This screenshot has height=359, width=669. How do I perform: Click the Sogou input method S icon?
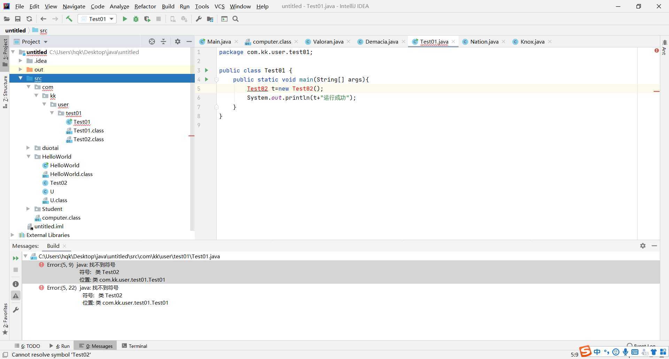(x=585, y=351)
